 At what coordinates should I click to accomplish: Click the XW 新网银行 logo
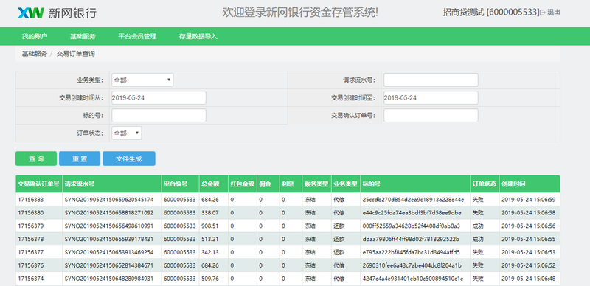57,13
